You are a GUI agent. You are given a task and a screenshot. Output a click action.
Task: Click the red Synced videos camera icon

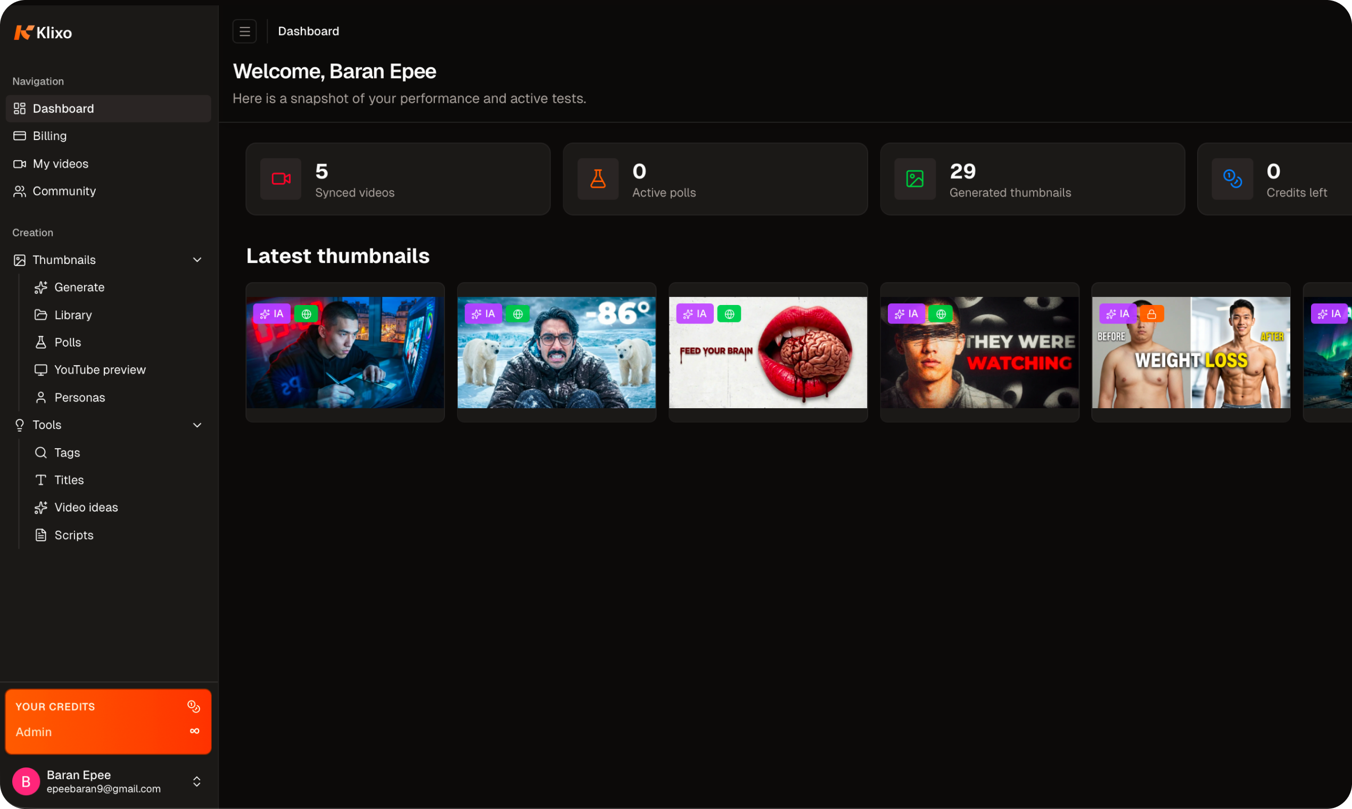281,179
